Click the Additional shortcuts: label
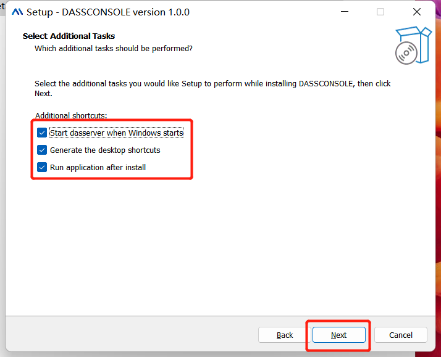The height and width of the screenshot is (357, 441). pyautogui.click(x=71, y=115)
